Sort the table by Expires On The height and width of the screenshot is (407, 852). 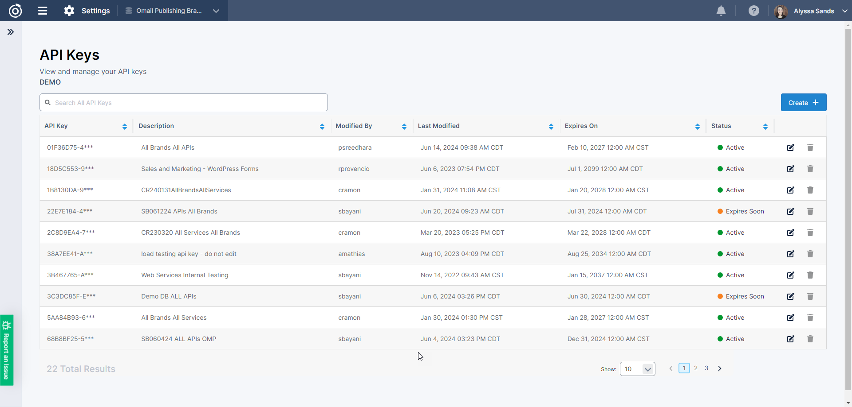697,127
